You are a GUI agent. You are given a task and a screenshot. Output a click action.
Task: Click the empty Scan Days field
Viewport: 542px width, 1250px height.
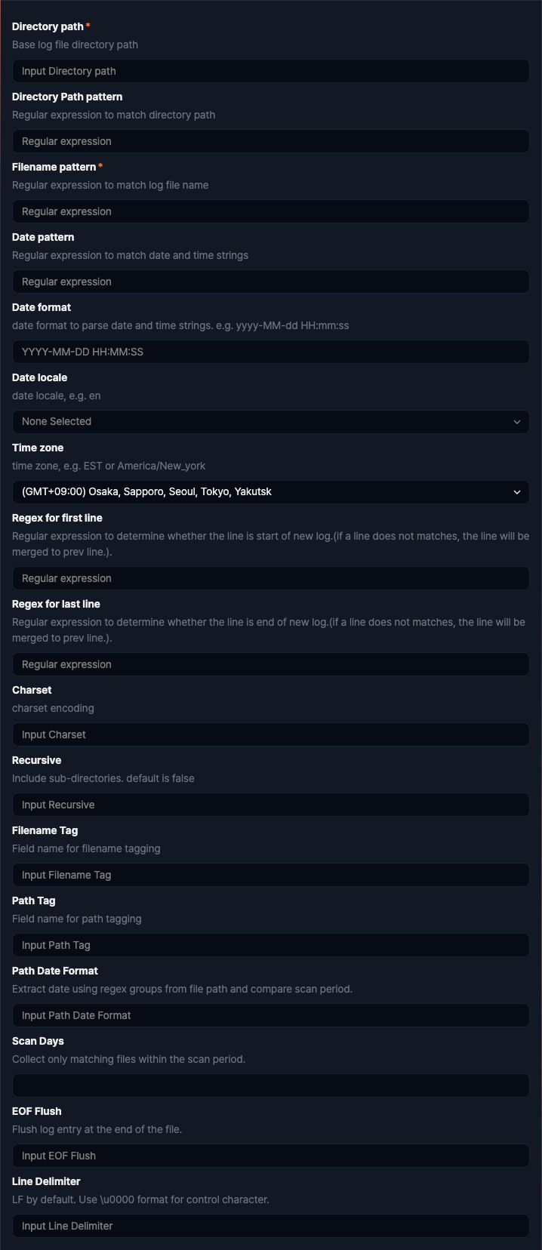(x=270, y=1085)
